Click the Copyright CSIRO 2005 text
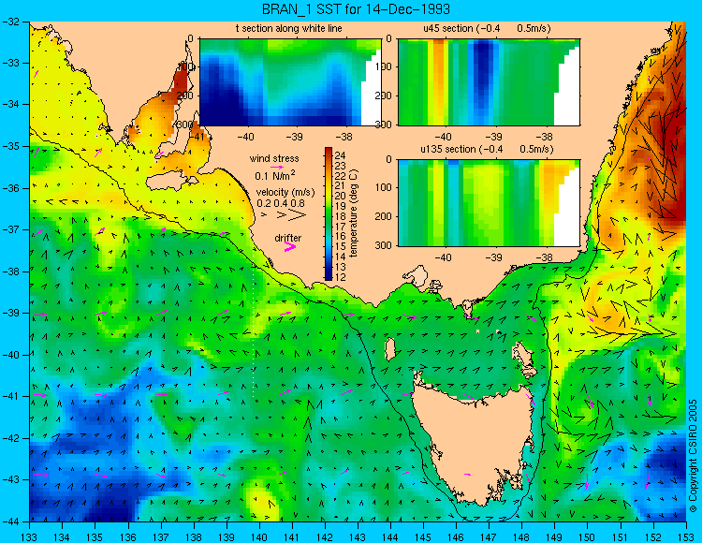This screenshot has height=543, width=702. (693, 456)
